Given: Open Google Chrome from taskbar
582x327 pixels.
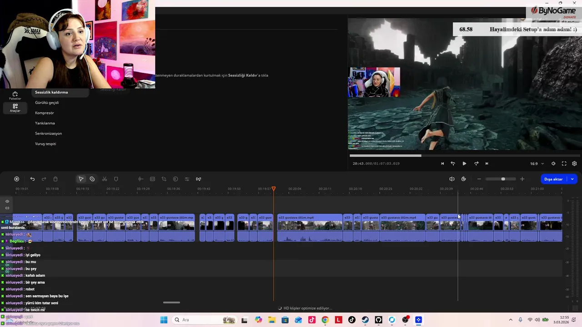Looking at the screenshot, I should click(x=325, y=320).
